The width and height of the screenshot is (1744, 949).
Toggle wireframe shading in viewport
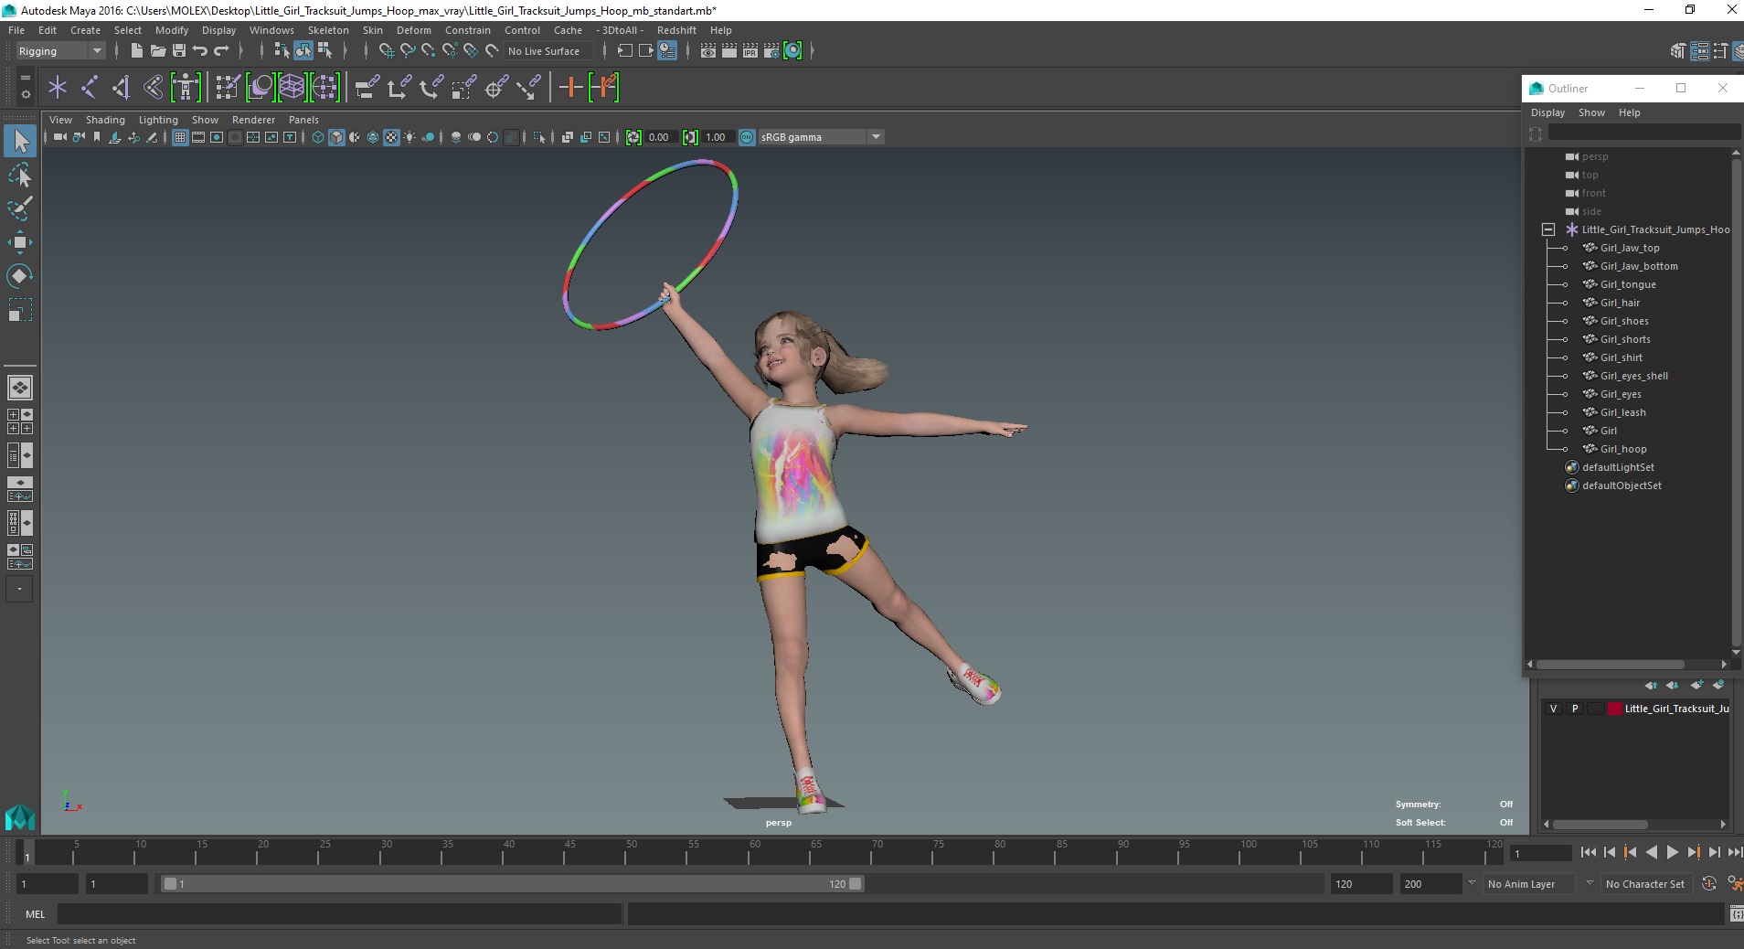[x=318, y=137]
